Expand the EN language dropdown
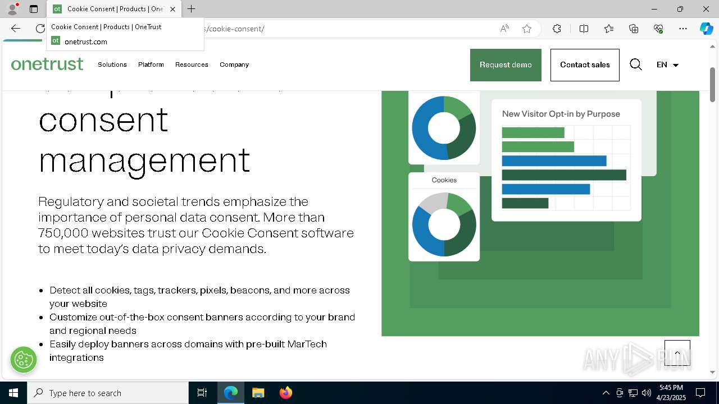 click(668, 65)
